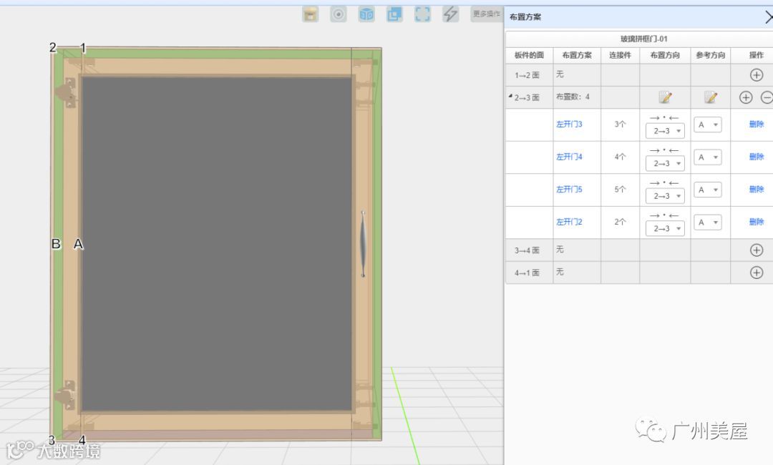Click the lightning bolt quick action icon
The image size is (773, 465).
451,14
